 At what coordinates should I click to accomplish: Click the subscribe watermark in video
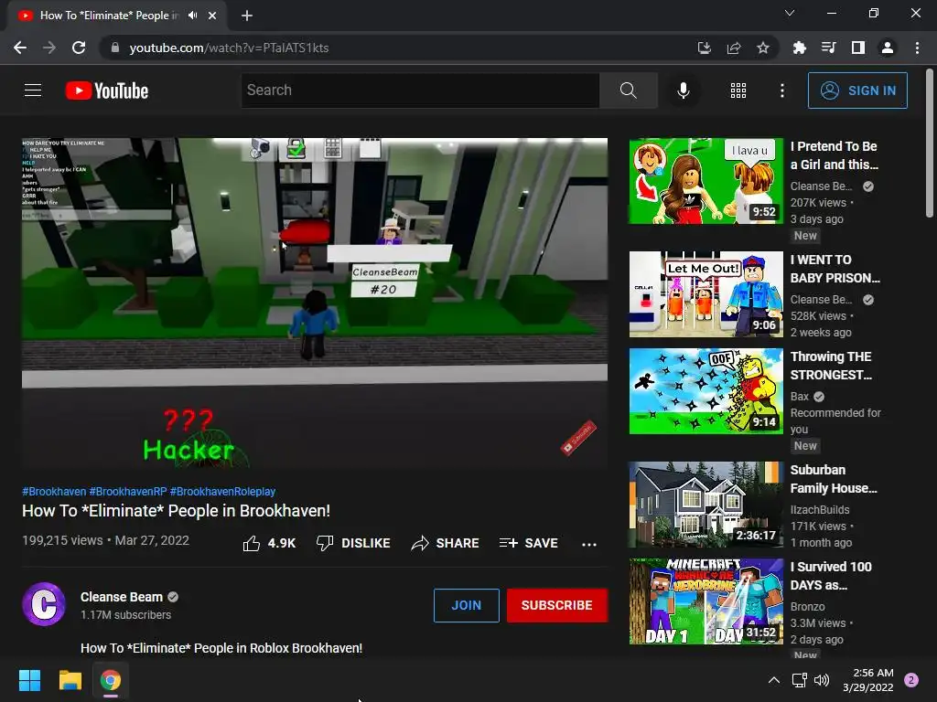point(578,438)
